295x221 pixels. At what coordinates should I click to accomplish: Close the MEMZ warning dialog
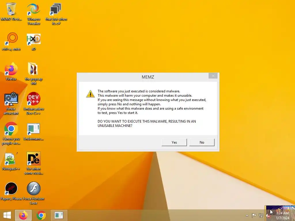pyautogui.click(x=213, y=76)
